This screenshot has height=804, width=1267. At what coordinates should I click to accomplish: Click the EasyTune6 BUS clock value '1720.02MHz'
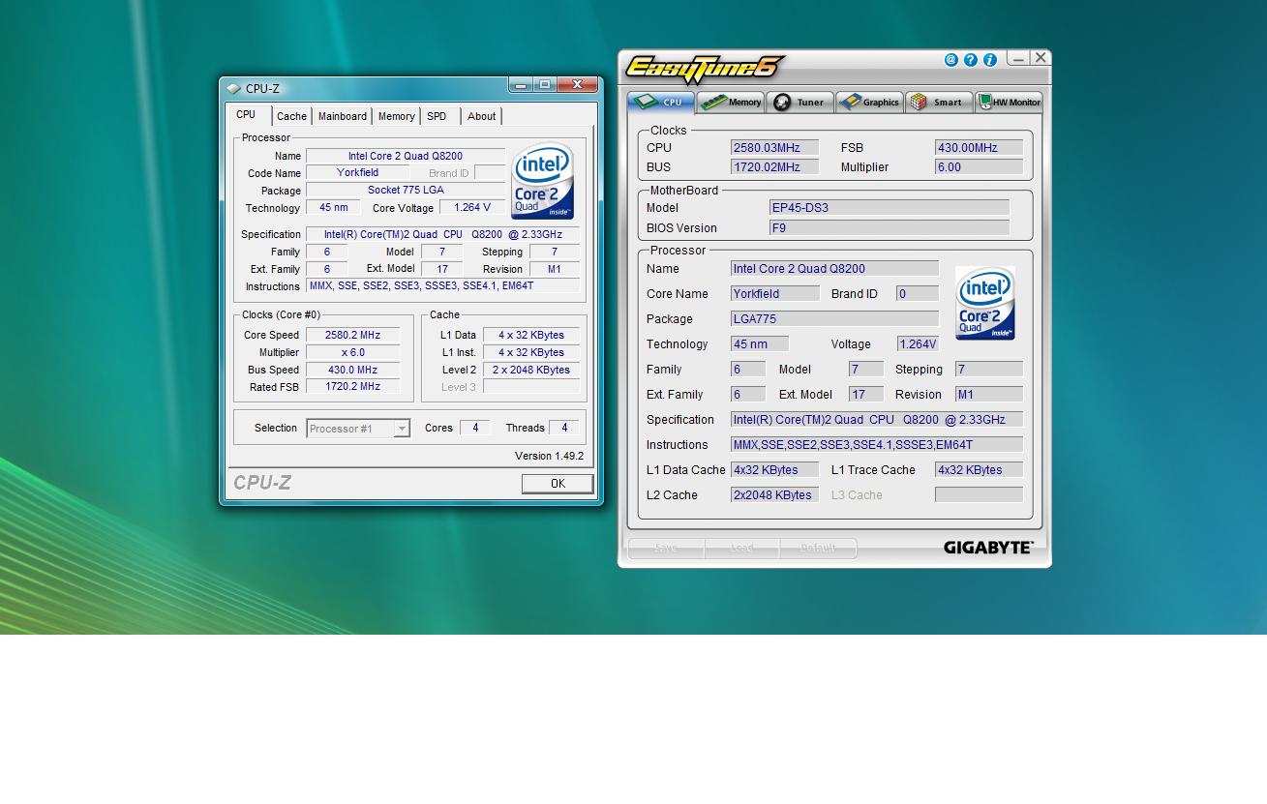point(774,167)
